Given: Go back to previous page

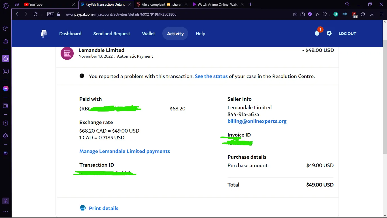Looking at the screenshot, I should coord(17,14).
